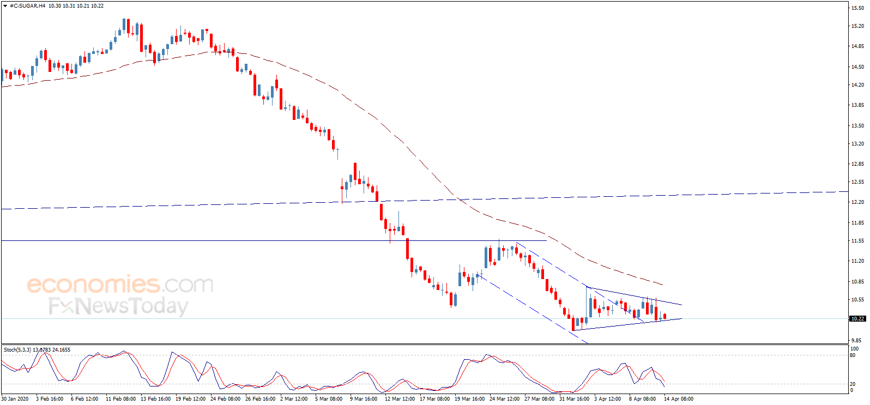
Task: Click the 30 Jan 2020 date label
Action: pyautogui.click(x=15, y=398)
